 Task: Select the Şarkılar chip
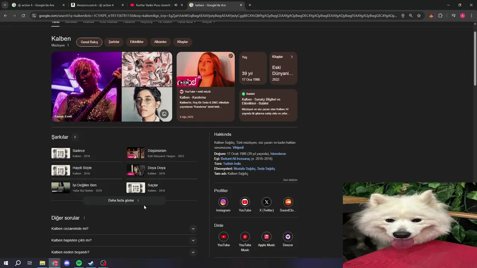[x=114, y=42]
